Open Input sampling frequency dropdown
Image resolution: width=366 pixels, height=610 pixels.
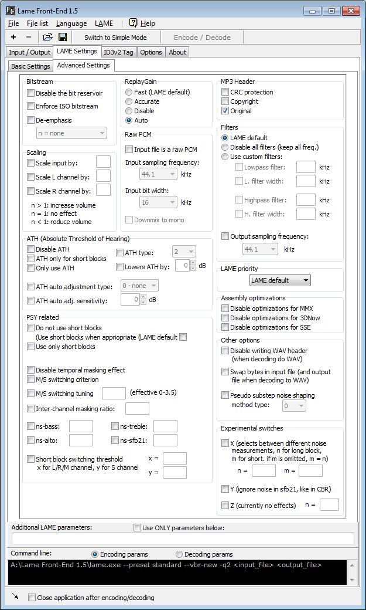(x=158, y=174)
